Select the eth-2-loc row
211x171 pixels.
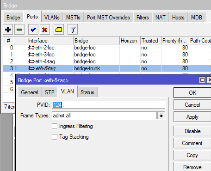[107, 48]
